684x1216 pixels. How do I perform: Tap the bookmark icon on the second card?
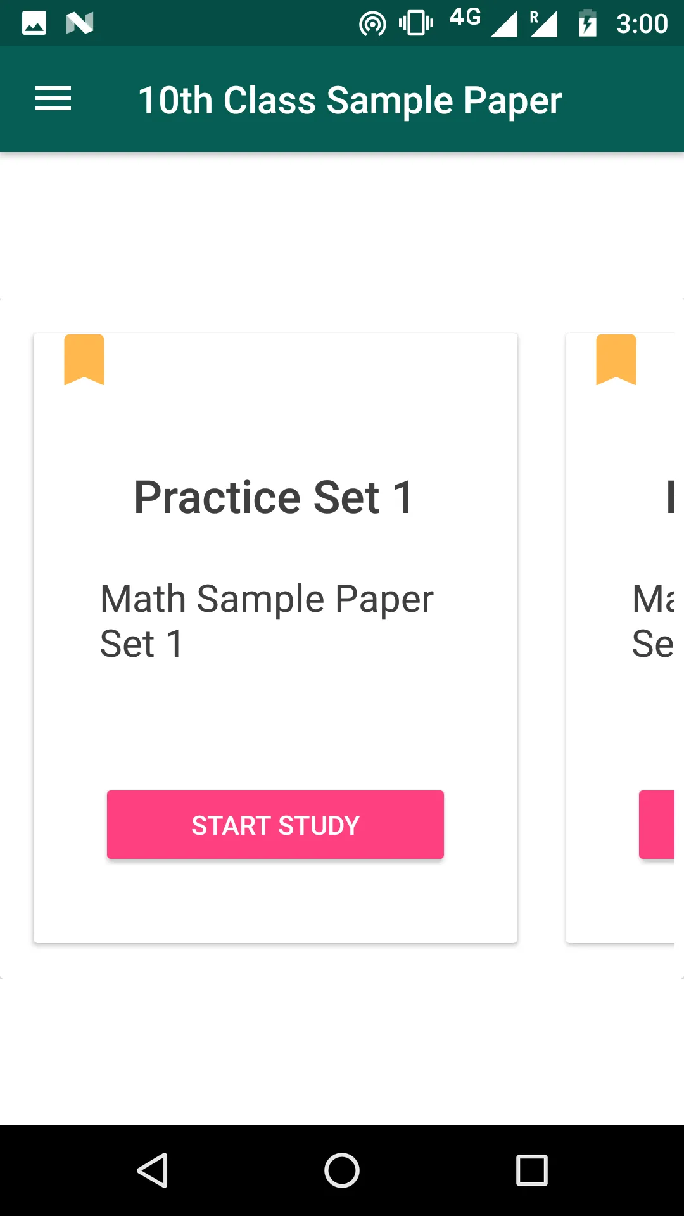click(x=616, y=360)
